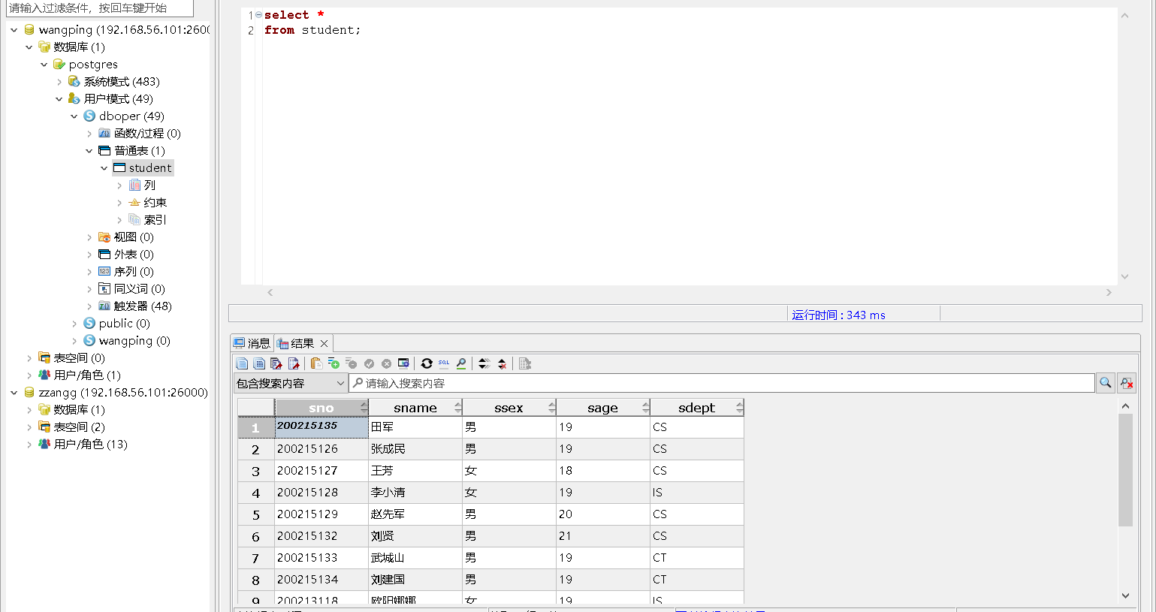1156x612 pixels.
Task: Click the SQL icon in result toolbar
Action: pyautogui.click(x=444, y=363)
